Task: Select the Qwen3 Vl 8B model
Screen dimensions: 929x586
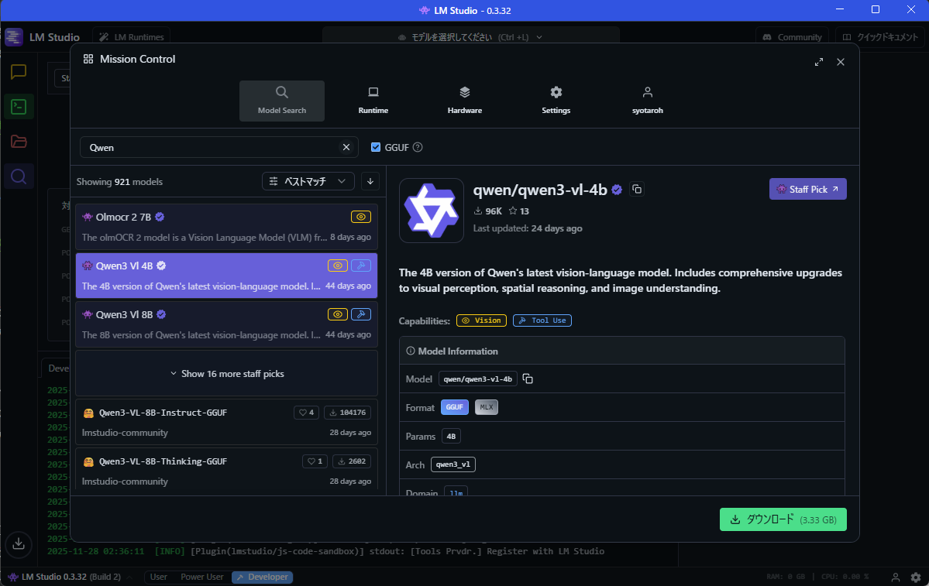Action: (x=227, y=324)
